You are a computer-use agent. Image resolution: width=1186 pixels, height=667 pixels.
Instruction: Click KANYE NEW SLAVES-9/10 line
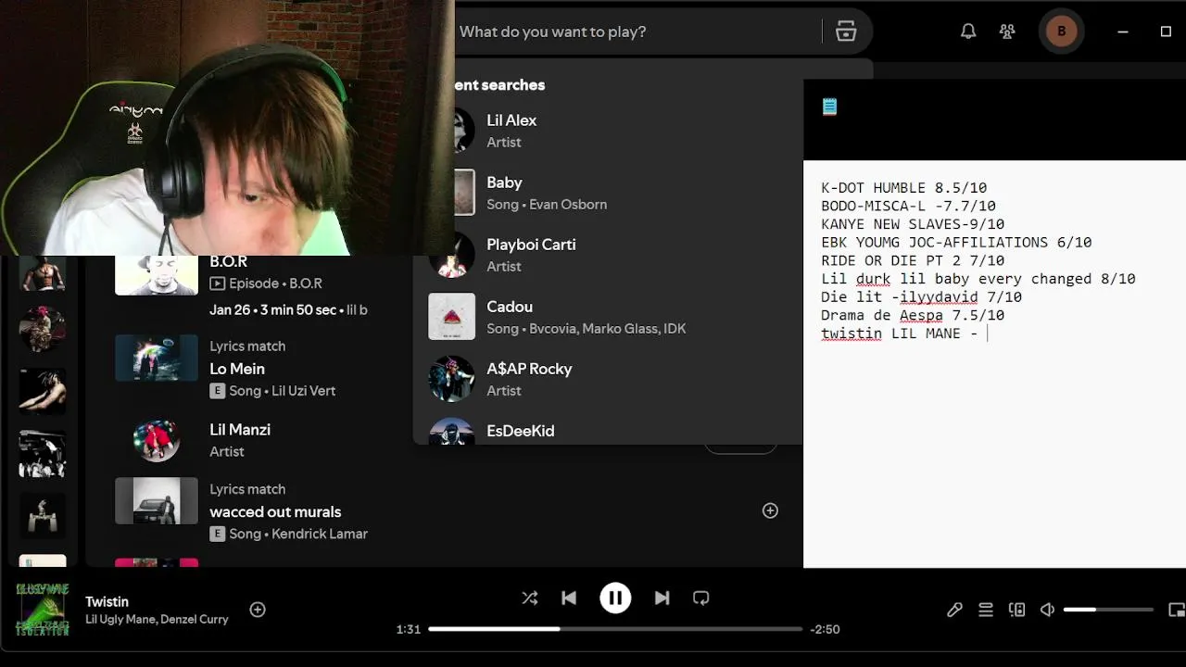click(913, 224)
